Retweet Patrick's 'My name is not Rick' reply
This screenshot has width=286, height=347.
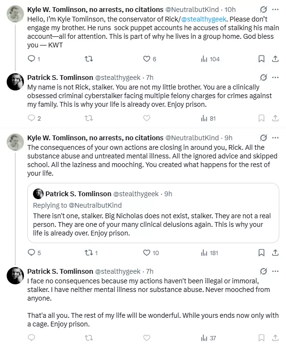(x=89, y=118)
